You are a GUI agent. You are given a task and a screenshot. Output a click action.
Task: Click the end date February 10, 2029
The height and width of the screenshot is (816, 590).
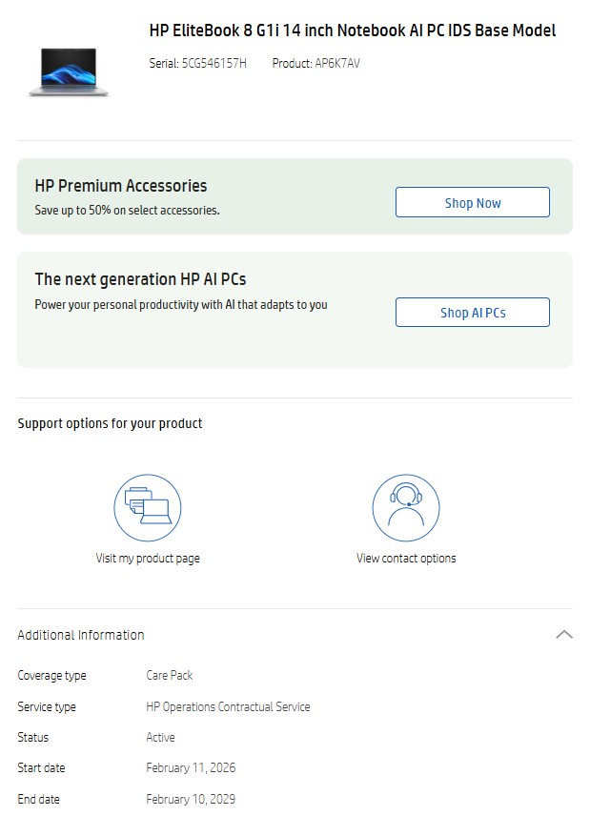(x=191, y=799)
